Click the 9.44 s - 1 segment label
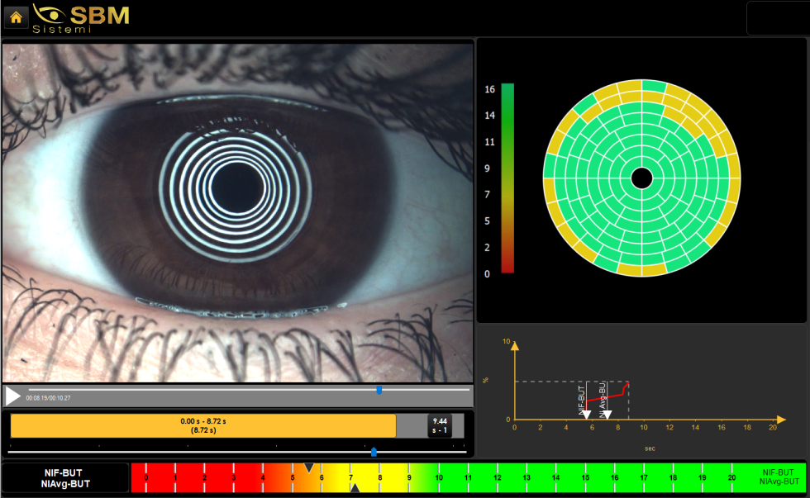810x498 pixels. pos(440,425)
